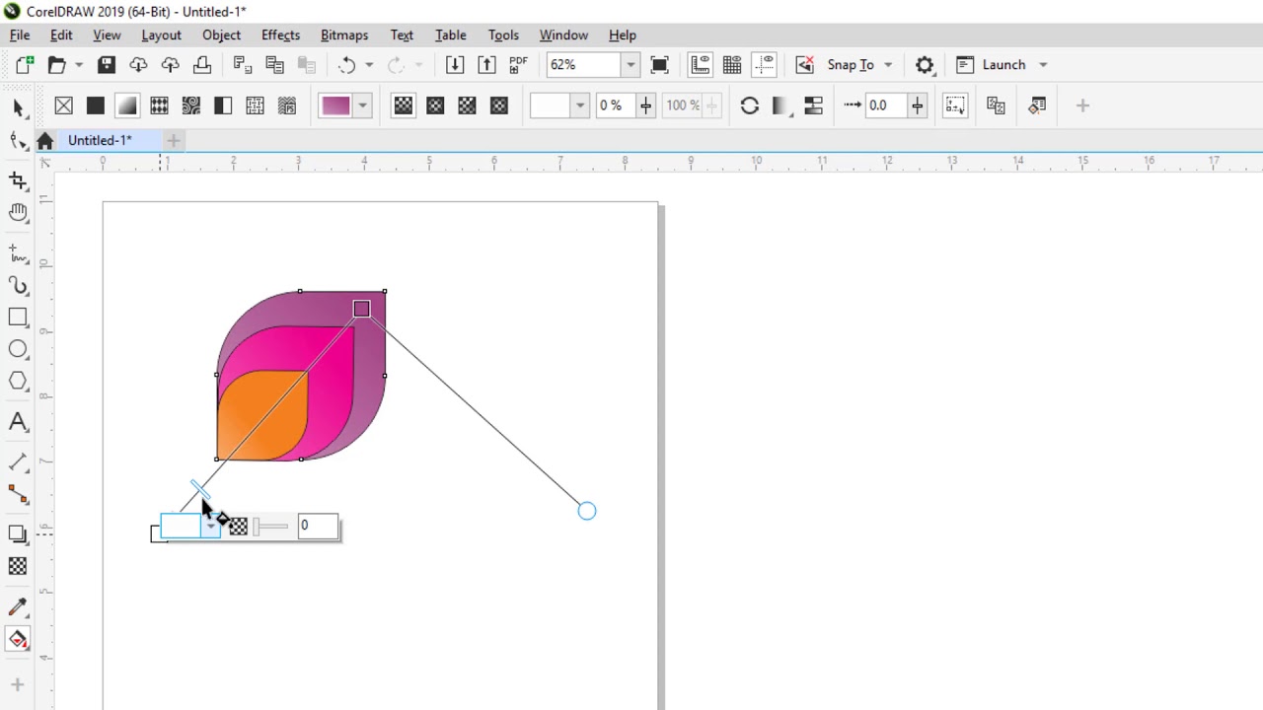Open the undo history dropdown
The height and width of the screenshot is (710, 1263).
pos(369,65)
